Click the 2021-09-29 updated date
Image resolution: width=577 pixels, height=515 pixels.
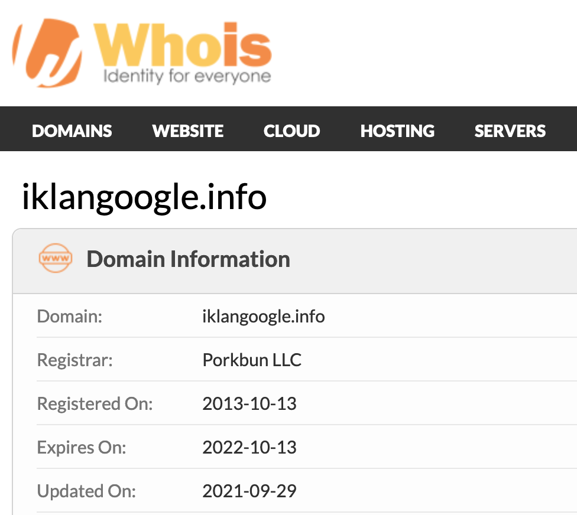pyautogui.click(x=249, y=491)
